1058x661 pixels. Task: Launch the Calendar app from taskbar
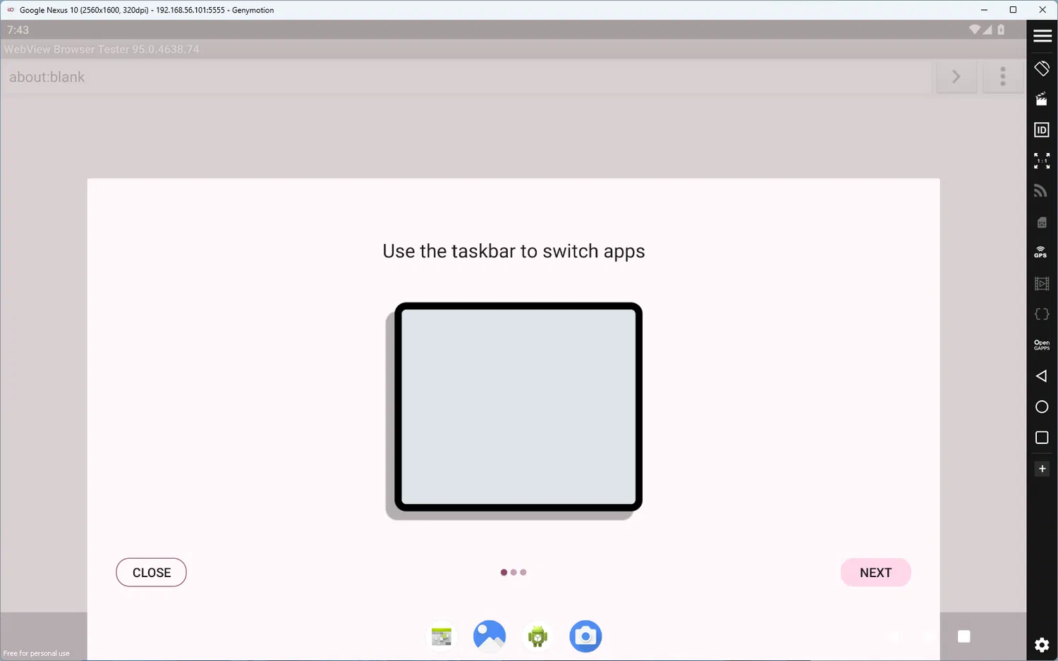point(442,636)
